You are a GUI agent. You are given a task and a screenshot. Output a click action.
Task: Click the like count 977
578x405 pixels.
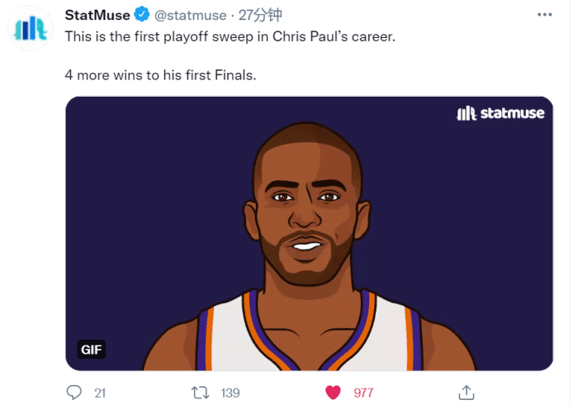(363, 393)
